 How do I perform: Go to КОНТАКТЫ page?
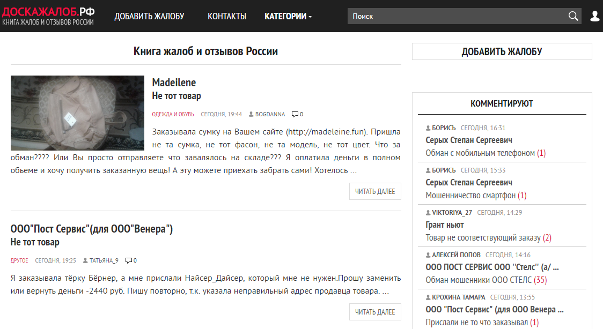pyautogui.click(x=227, y=16)
